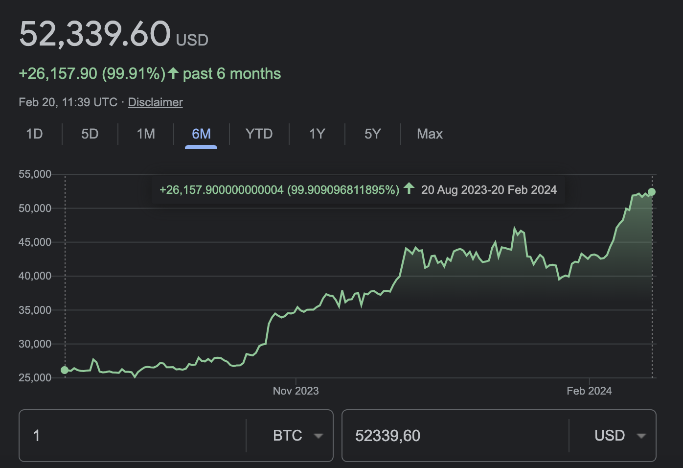Open the Disclaimer link
Viewport: 683px width, 468px height.
tap(156, 102)
